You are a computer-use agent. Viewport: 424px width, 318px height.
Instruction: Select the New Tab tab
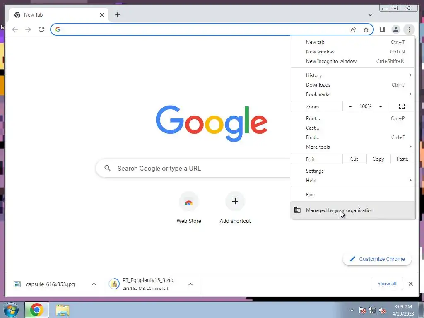(x=59, y=15)
